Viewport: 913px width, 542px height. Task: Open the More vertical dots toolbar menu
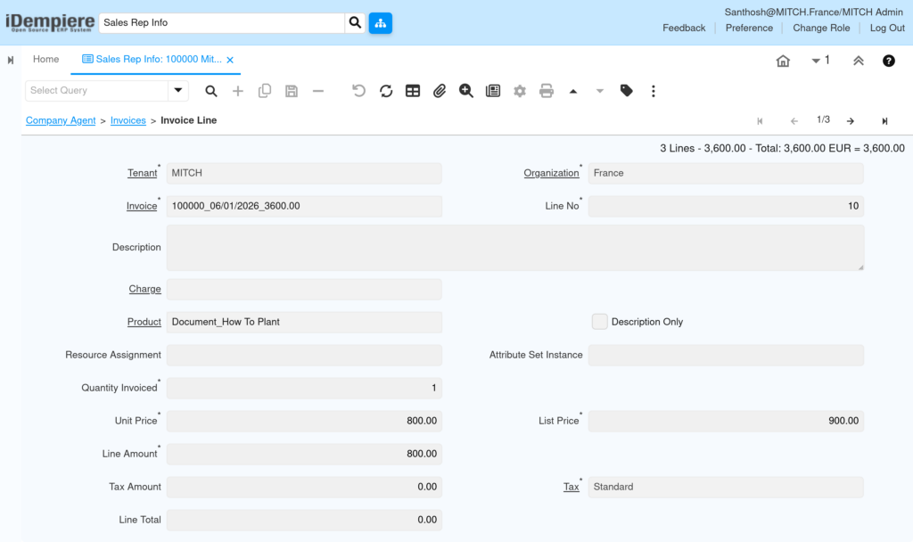(x=654, y=91)
